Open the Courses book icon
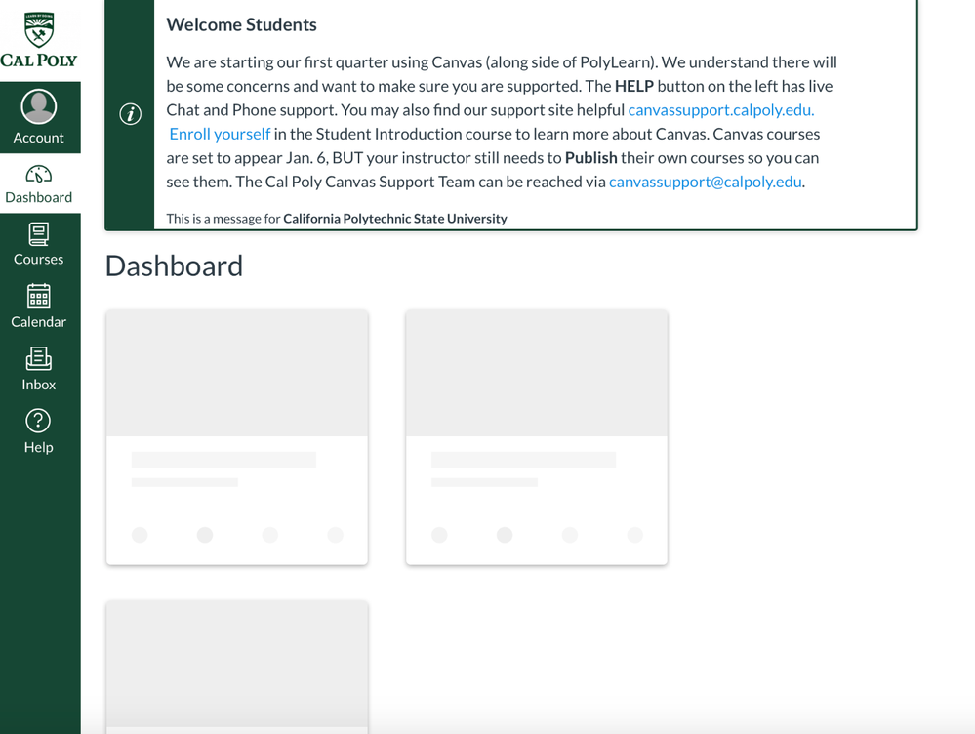 39,235
